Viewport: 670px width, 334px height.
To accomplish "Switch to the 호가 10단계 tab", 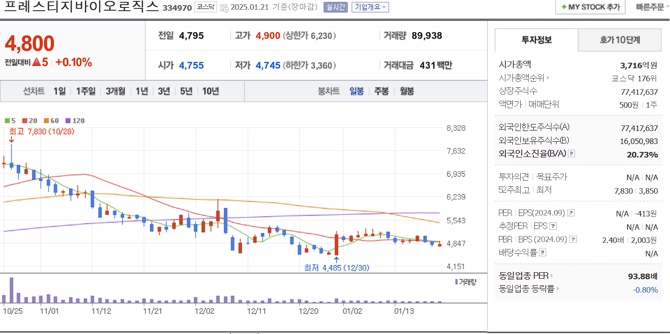I will (x=619, y=40).
